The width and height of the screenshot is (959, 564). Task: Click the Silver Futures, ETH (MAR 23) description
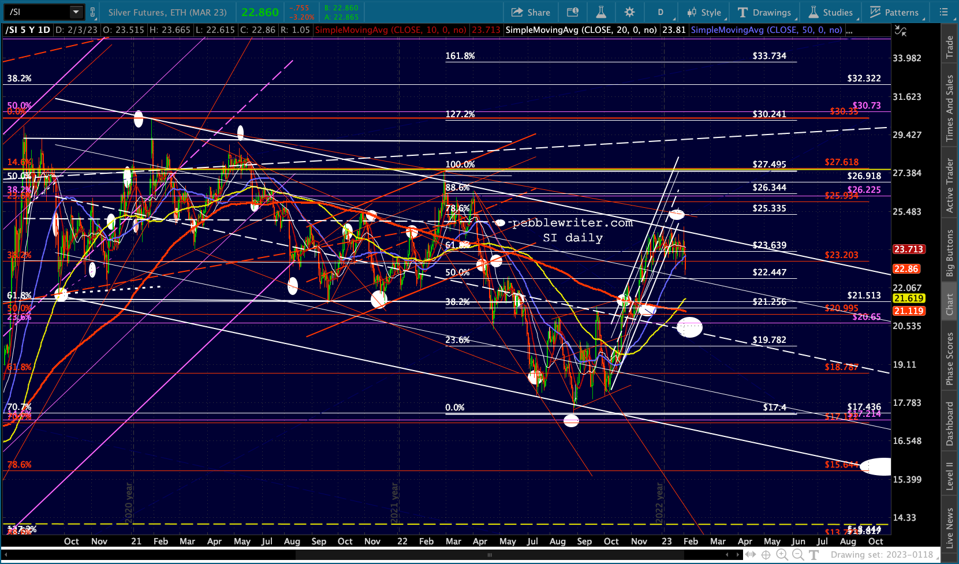(x=167, y=12)
